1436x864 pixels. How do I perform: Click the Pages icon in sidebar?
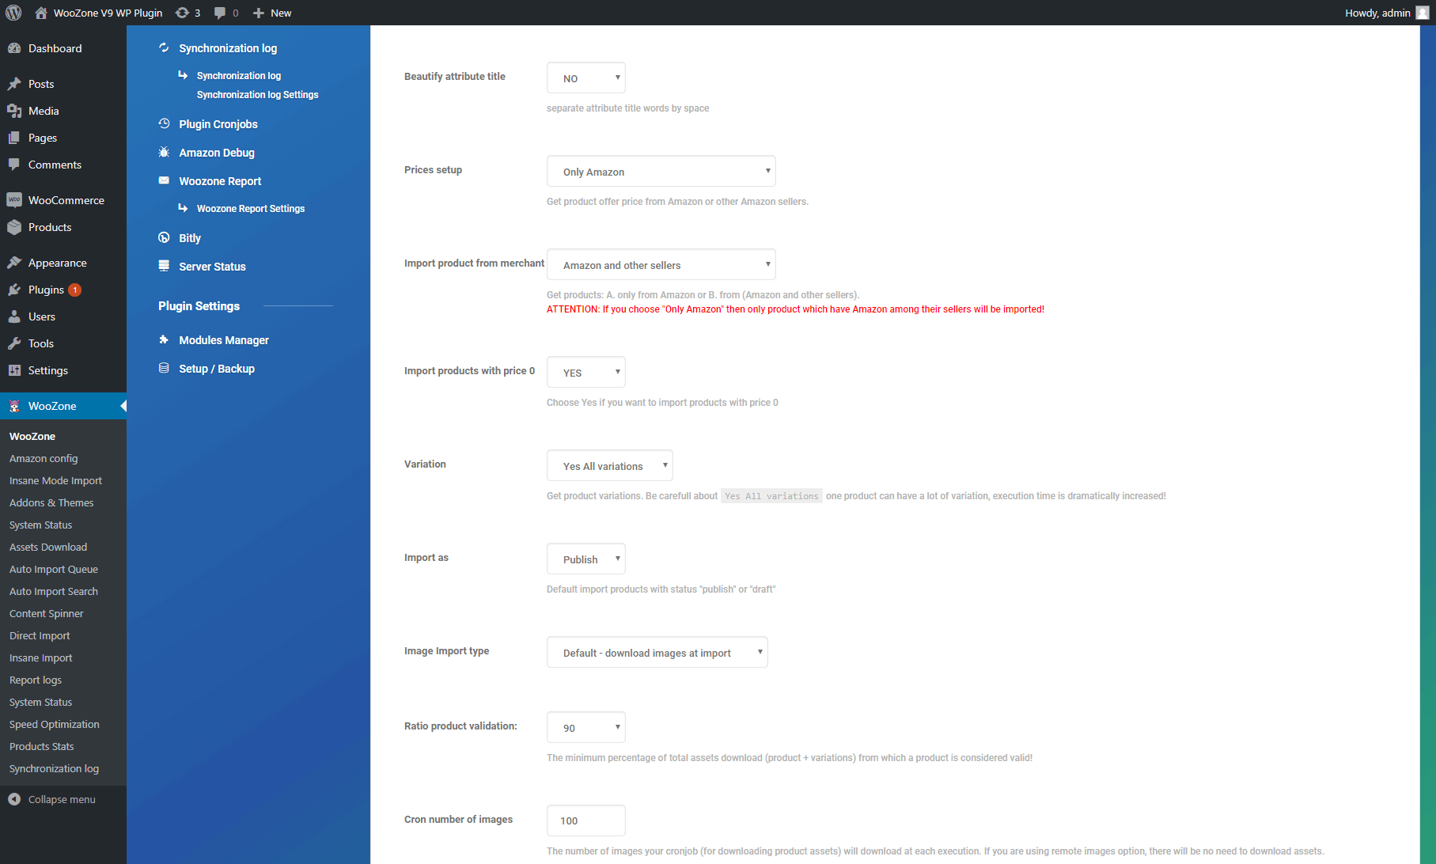pyautogui.click(x=14, y=138)
